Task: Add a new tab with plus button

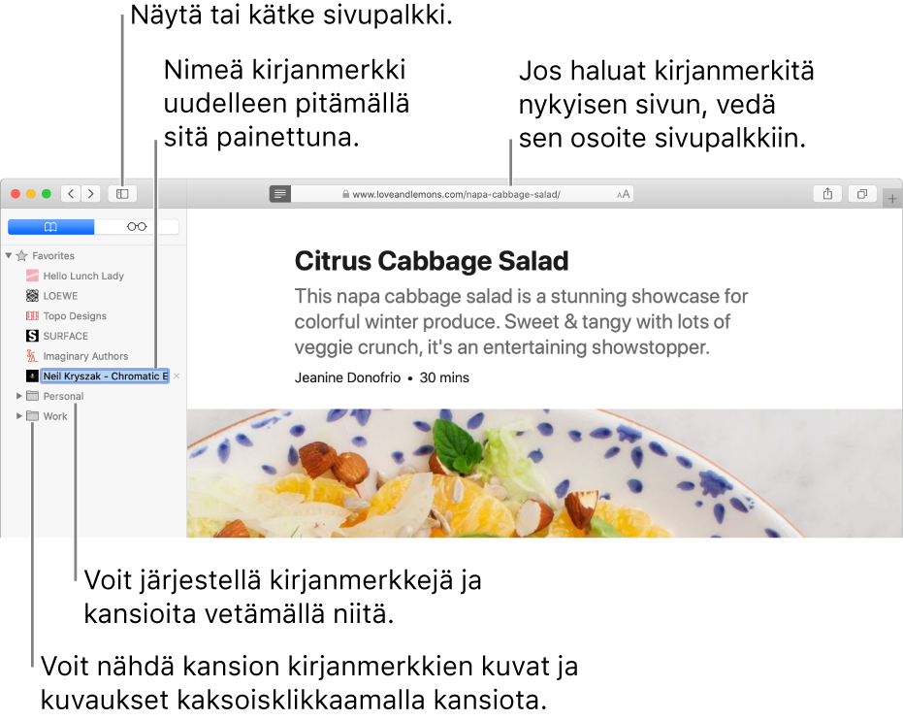Action: [892, 199]
